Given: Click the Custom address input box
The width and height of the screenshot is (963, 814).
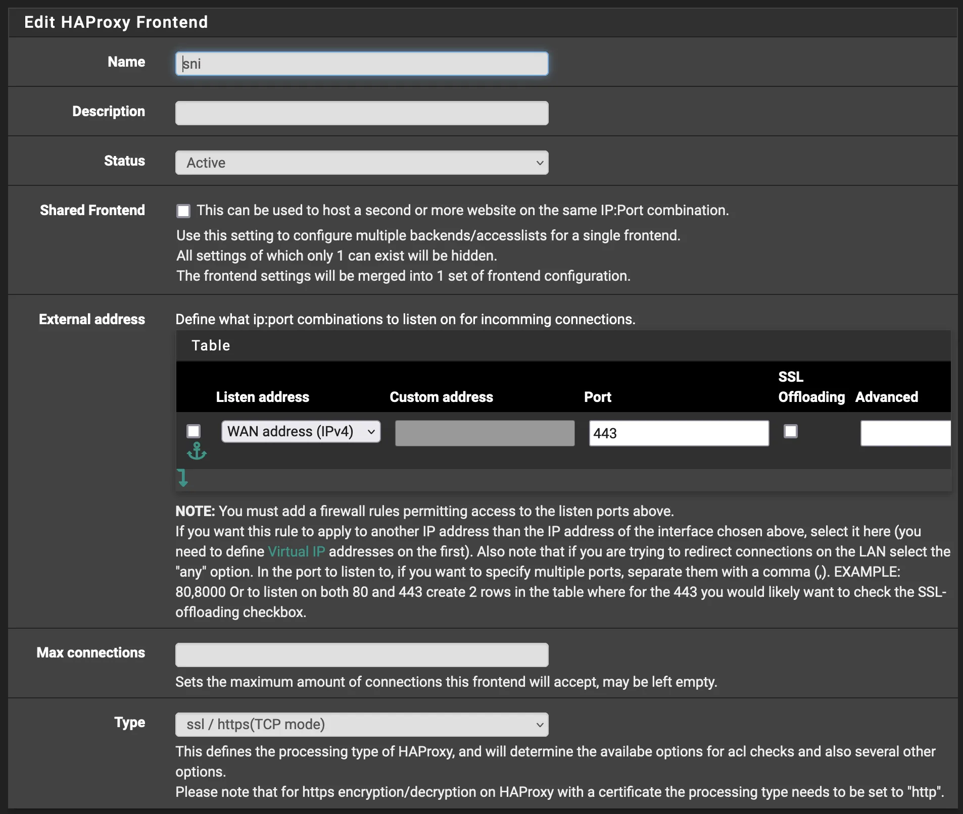Looking at the screenshot, I should pos(484,433).
